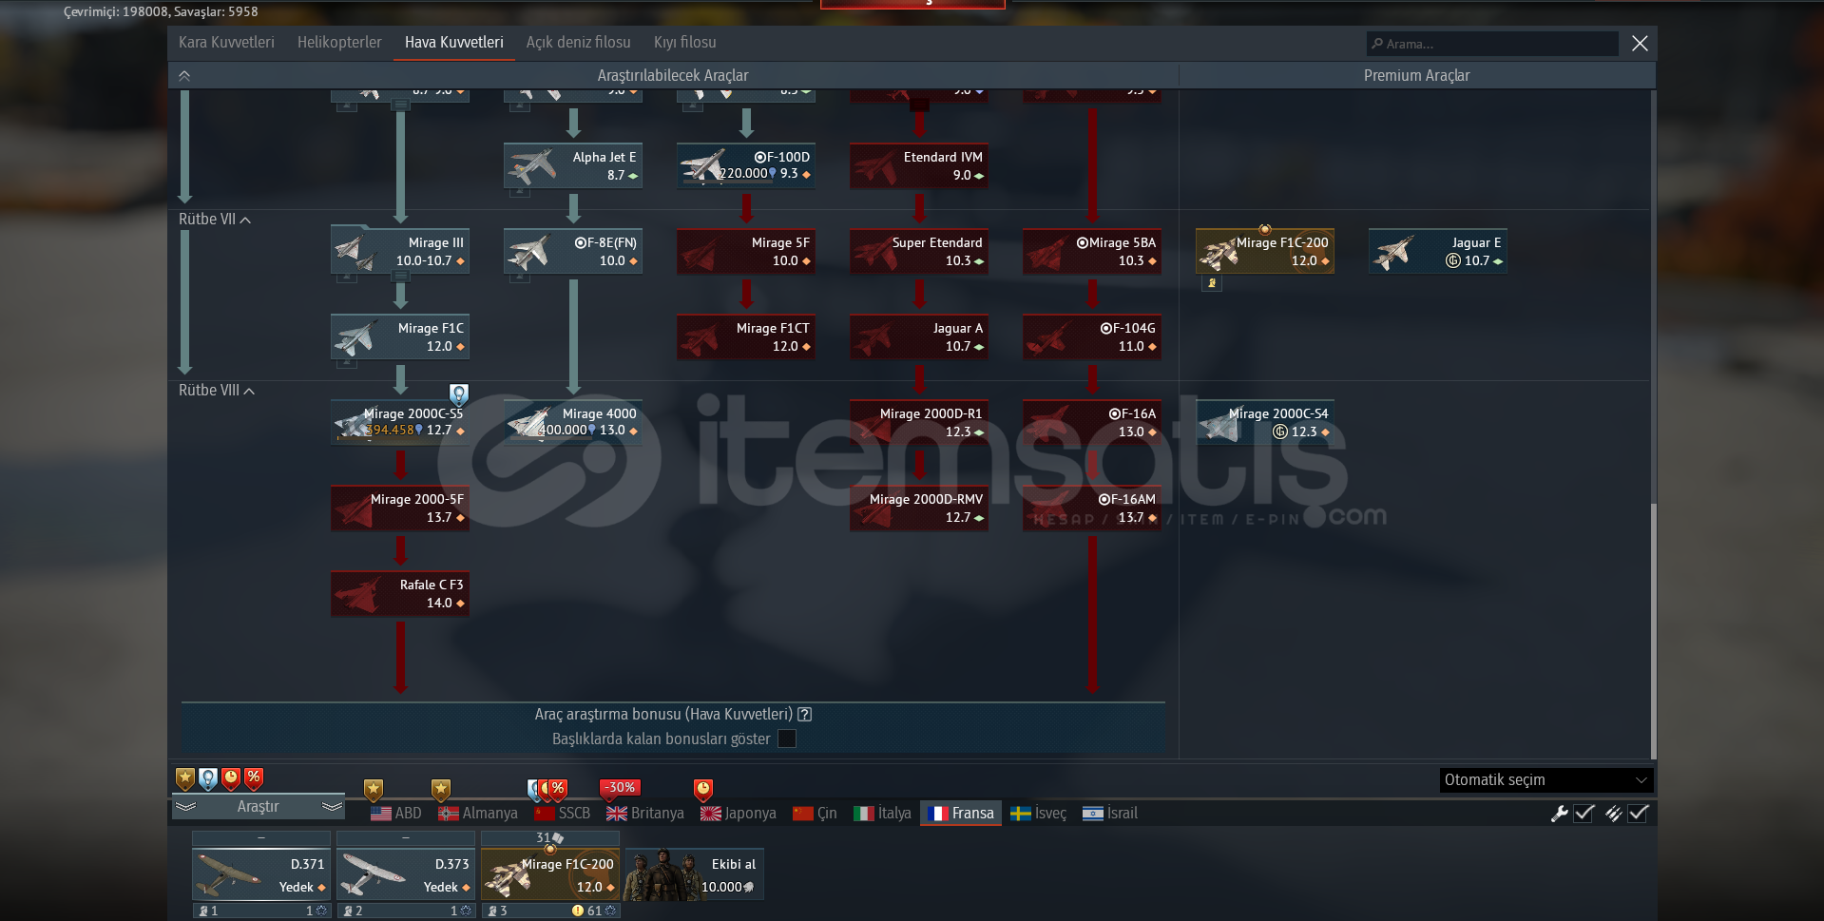Select the Etendard IVM aircraft card

pos(919,166)
